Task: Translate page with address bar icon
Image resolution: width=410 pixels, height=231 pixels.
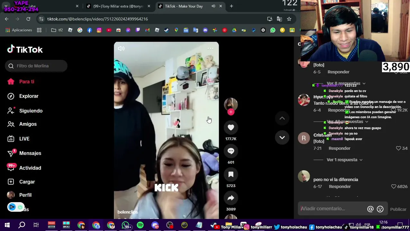Action: pyautogui.click(x=279, y=19)
